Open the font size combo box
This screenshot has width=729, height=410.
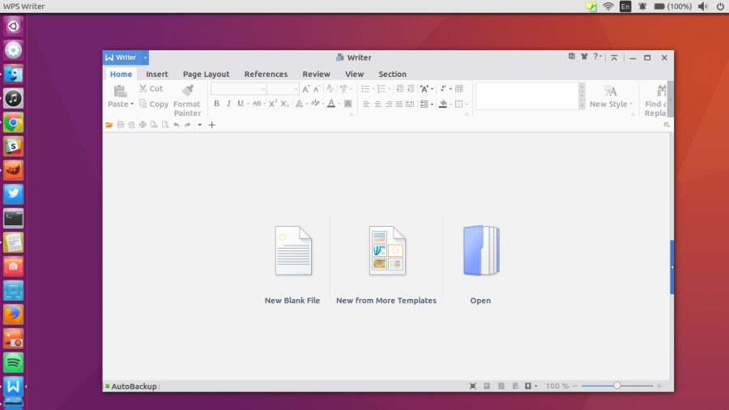[283, 89]
